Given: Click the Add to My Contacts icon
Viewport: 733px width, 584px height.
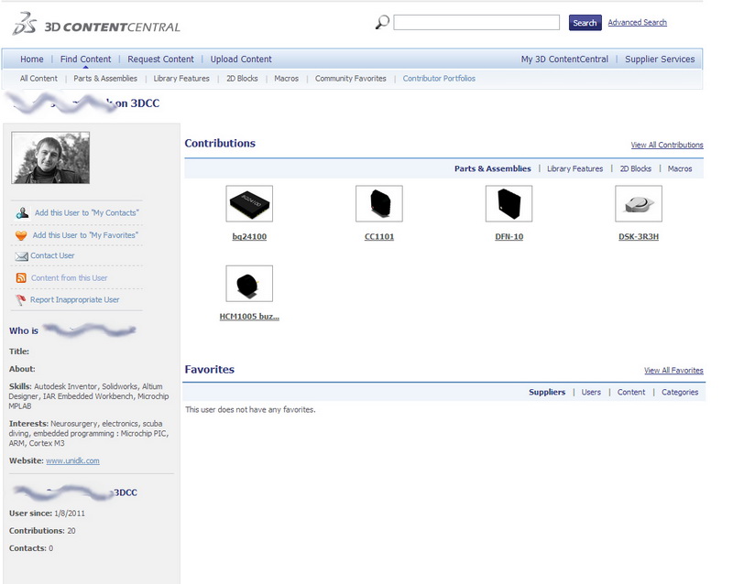Looking at the screenshot, I should click(22, 213).
